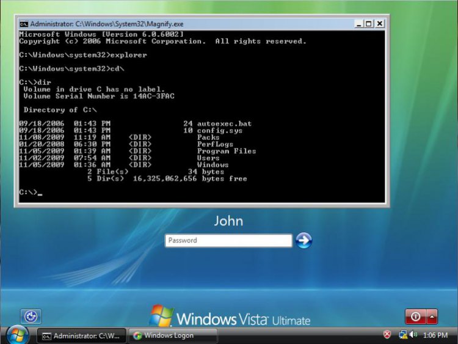Minimize the command prompt window
458x344 pixels.
[x=358, y=24]
